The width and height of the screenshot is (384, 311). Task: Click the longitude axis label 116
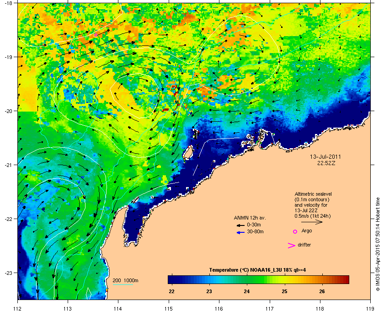coord(219,309)
